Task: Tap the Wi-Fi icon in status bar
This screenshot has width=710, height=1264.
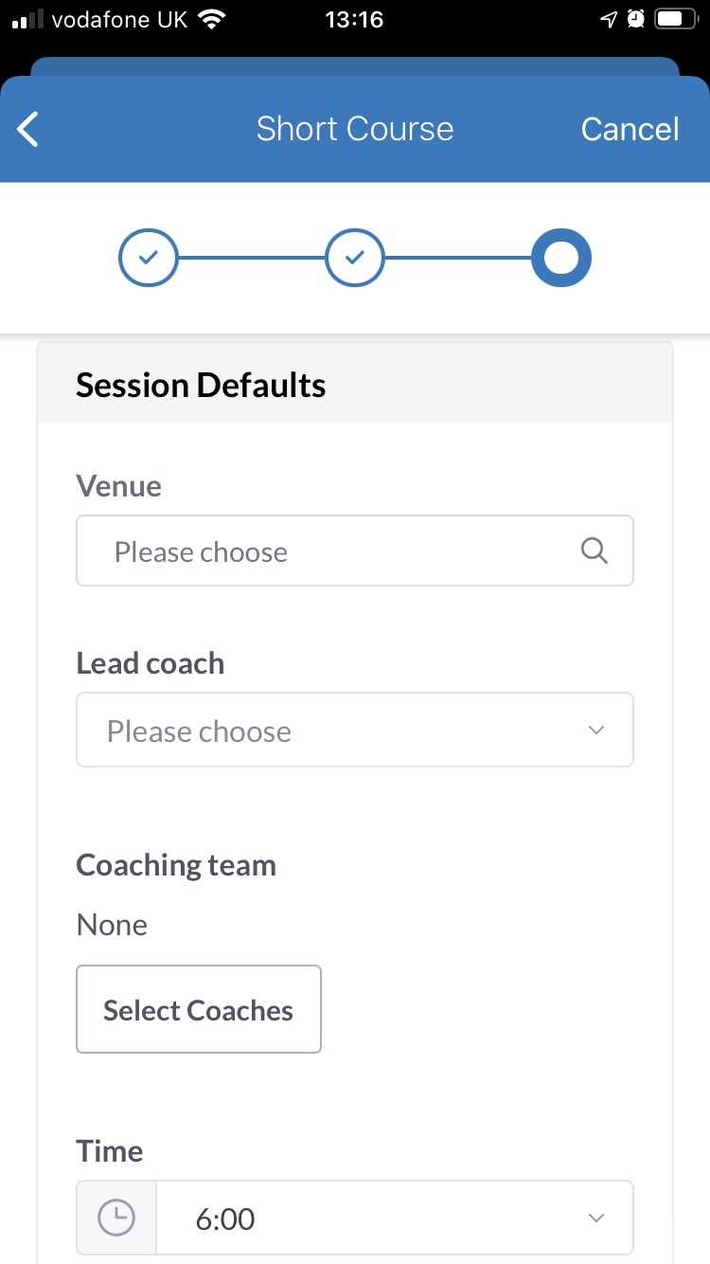Action: [x=212, y=19]
